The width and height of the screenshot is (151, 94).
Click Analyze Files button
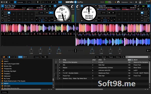tap(39, 57)
